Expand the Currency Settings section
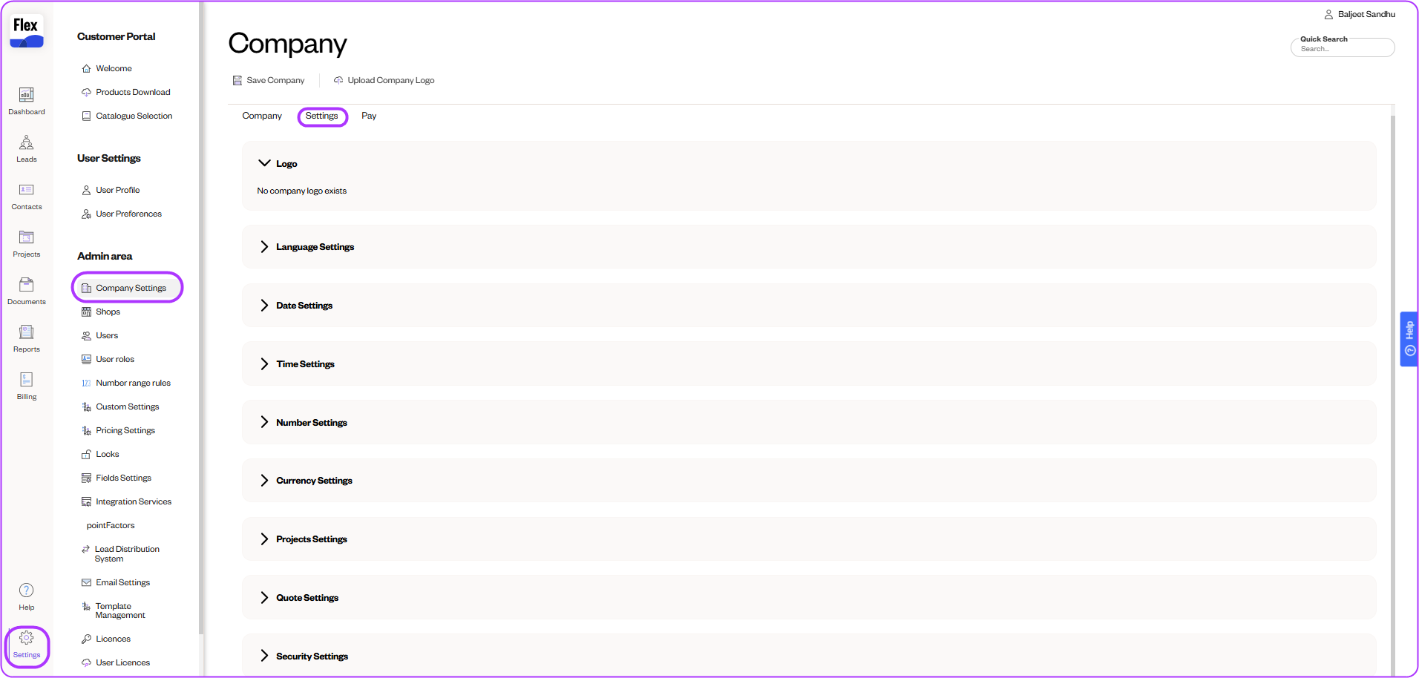 tap(264, 481)
